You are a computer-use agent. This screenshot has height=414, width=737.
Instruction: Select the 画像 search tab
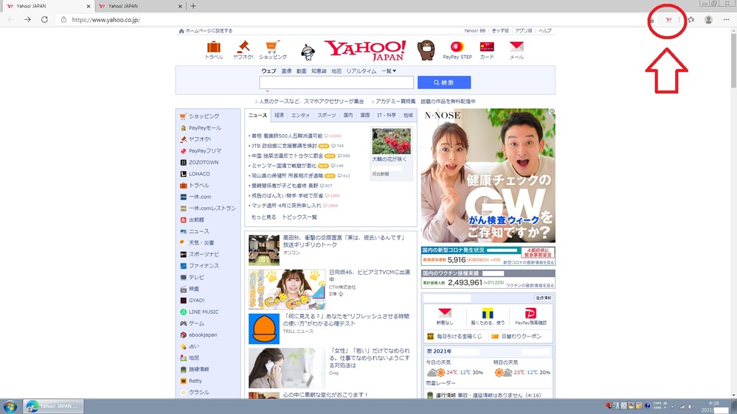click(x=287, y=71)
